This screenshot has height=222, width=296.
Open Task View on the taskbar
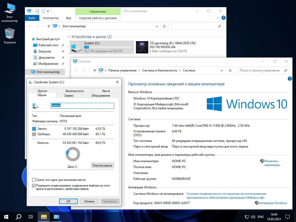coord(31,217)
